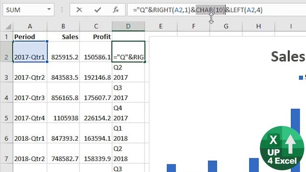306x172 pixels.
Task: Click the Sales header cell
Action: coord(64,36)
